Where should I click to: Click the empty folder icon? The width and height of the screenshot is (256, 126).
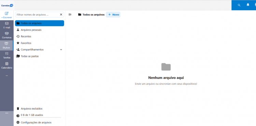pyautogui.click(x=166, y=67)
